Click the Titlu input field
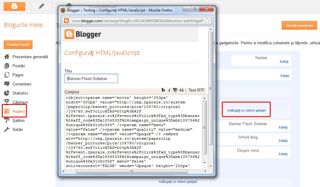The image size is (320, 187). tap(91, 78)
